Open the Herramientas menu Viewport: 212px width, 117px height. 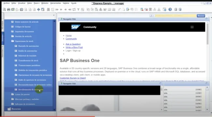(55, 3)
